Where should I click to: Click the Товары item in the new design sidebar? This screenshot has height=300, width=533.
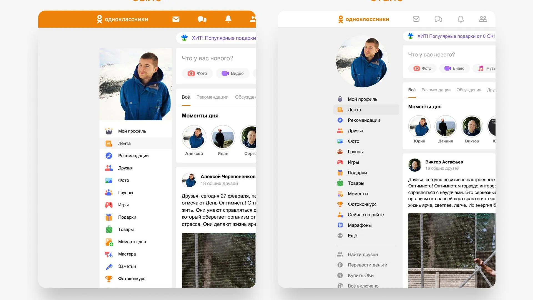point(366,183)
